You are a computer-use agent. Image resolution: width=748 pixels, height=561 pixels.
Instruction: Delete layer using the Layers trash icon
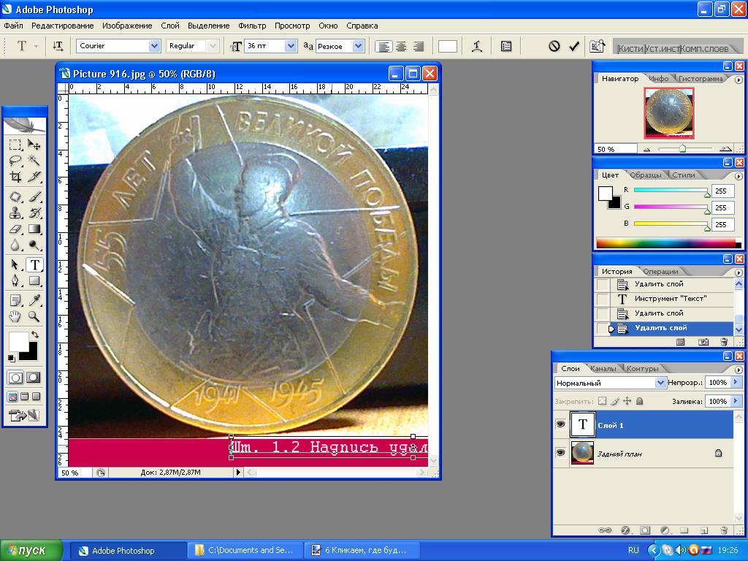(723, 530)
